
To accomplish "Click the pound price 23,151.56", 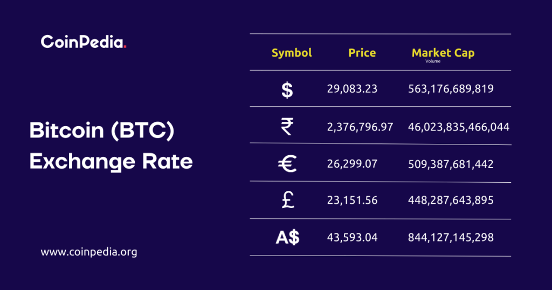I will [353, 201].
